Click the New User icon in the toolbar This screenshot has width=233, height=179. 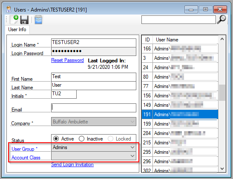click(x=14, y=20)
